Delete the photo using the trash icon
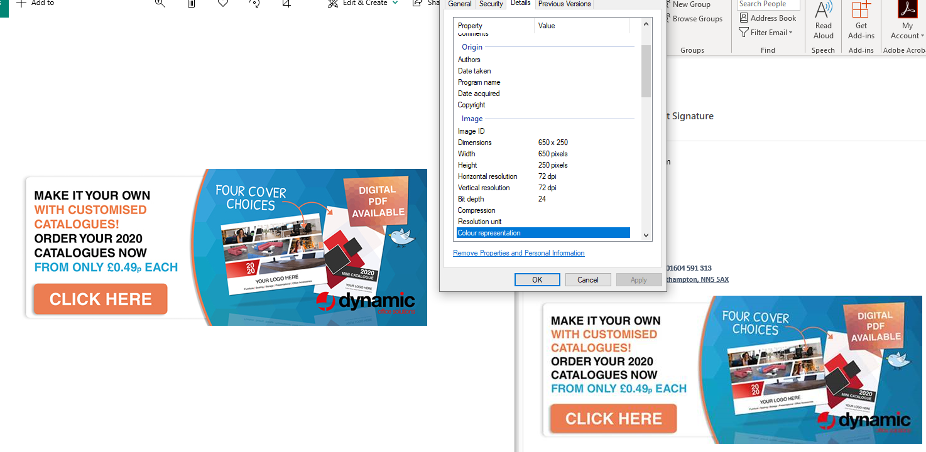Image resolution: width=926 pixels, height=452 pixels. 191,3
